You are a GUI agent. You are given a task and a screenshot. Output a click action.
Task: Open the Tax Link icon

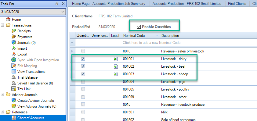(x=14, y=89)
